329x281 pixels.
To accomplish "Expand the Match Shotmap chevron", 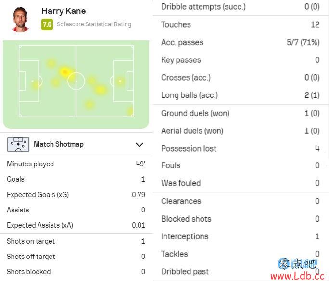I will [139, 145].
